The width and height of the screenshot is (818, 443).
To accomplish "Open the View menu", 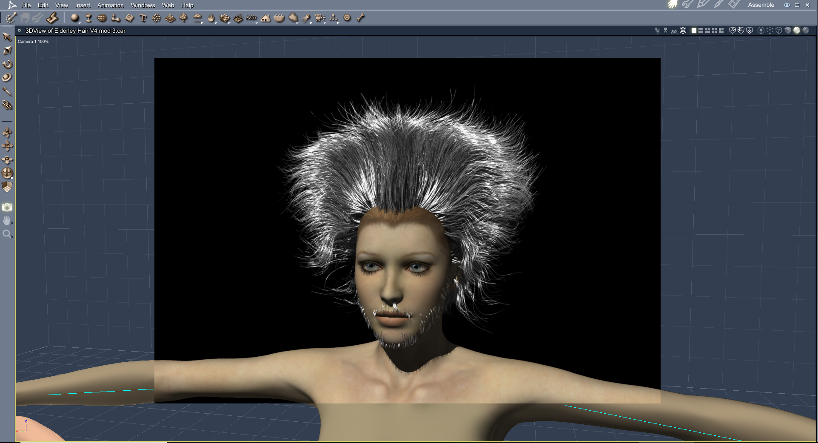I will (62, 5).
